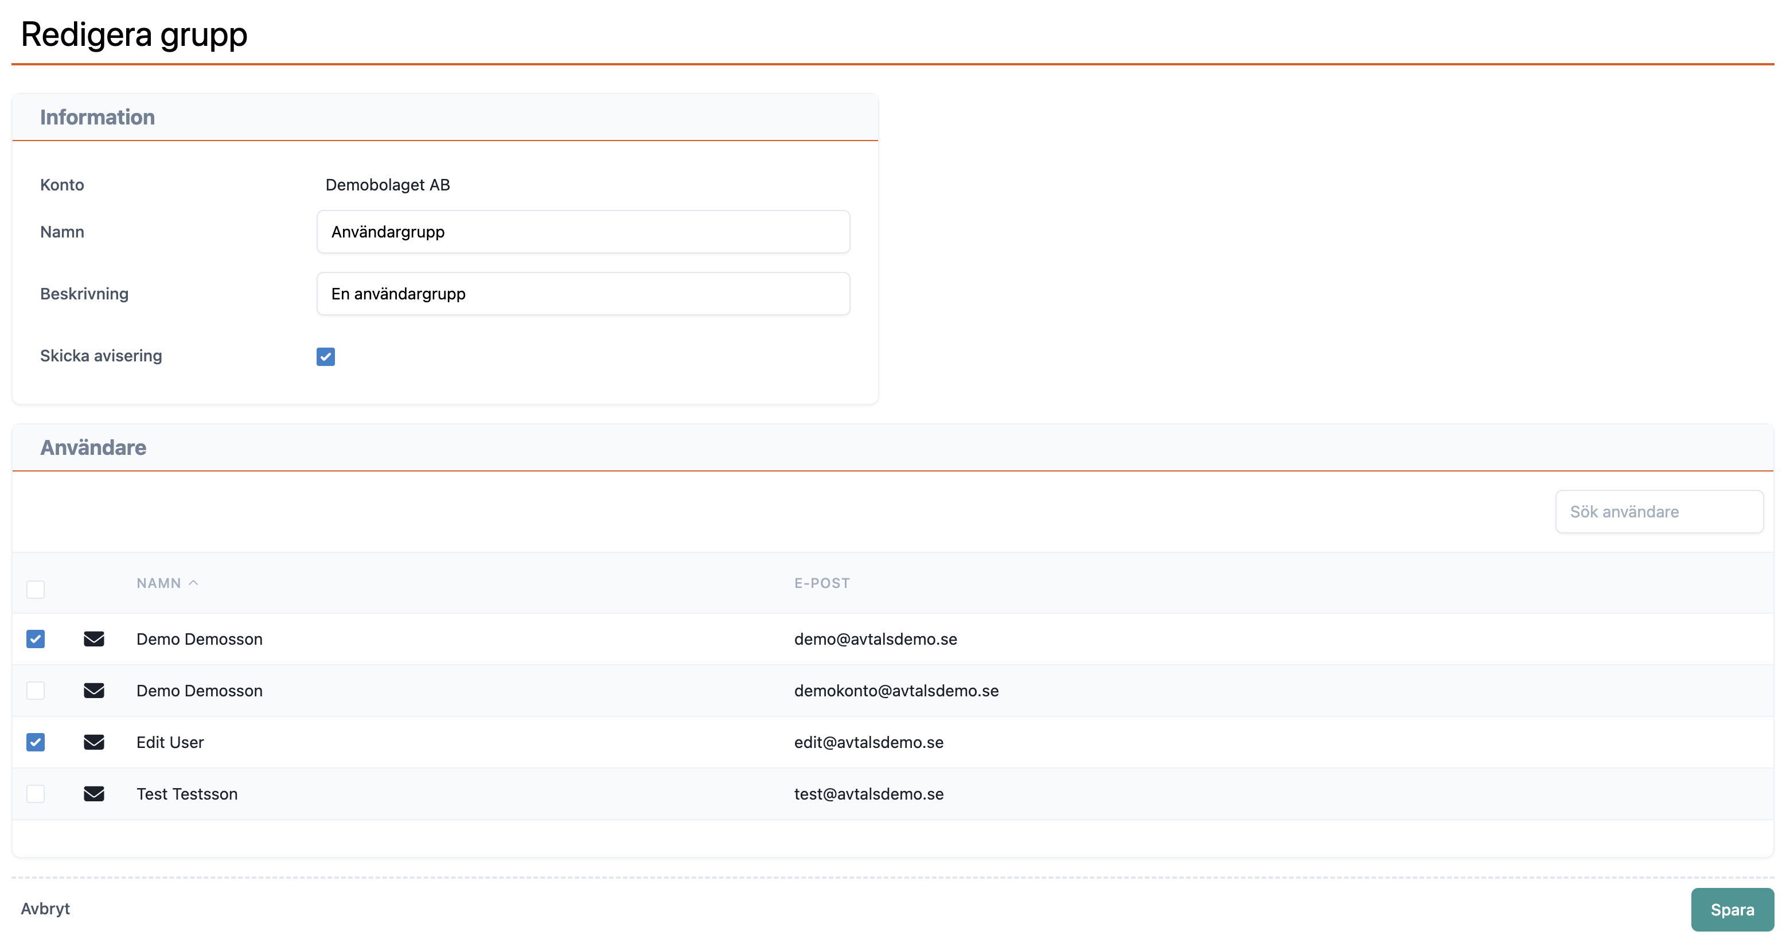Click envelope icon beside Edit User
Image resolution: width=1786 pixels, height=943 pixels.
(93, 742)
